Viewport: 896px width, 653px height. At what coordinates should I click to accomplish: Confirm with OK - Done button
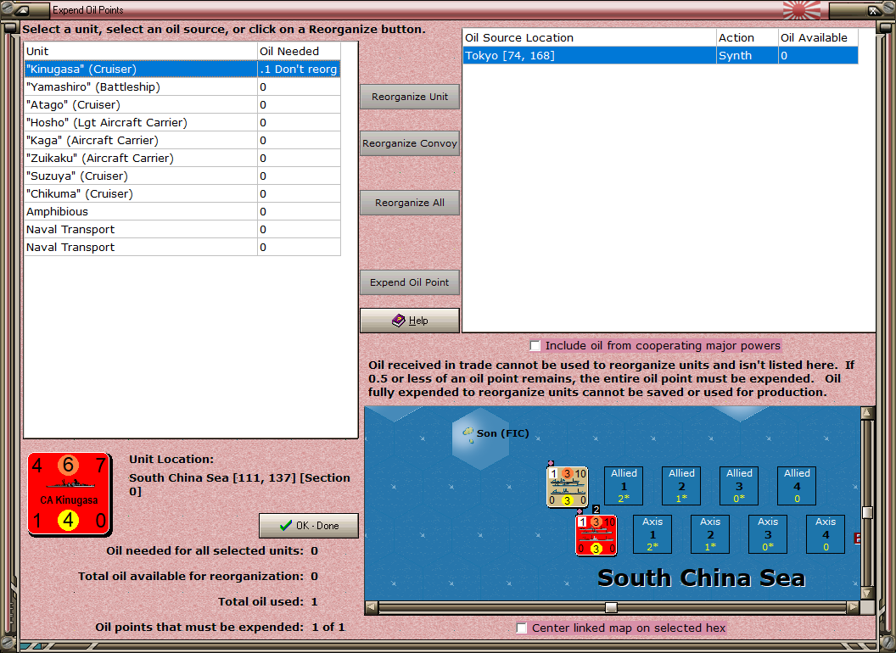(x=309, y=526)
